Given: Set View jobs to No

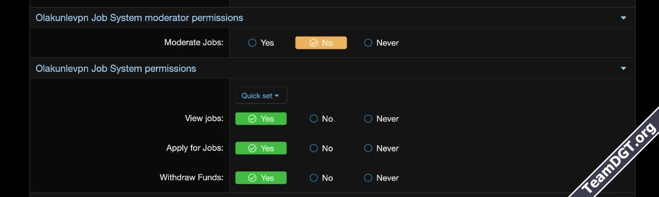Looking at the screenshot, I should [x=321, y=119].
